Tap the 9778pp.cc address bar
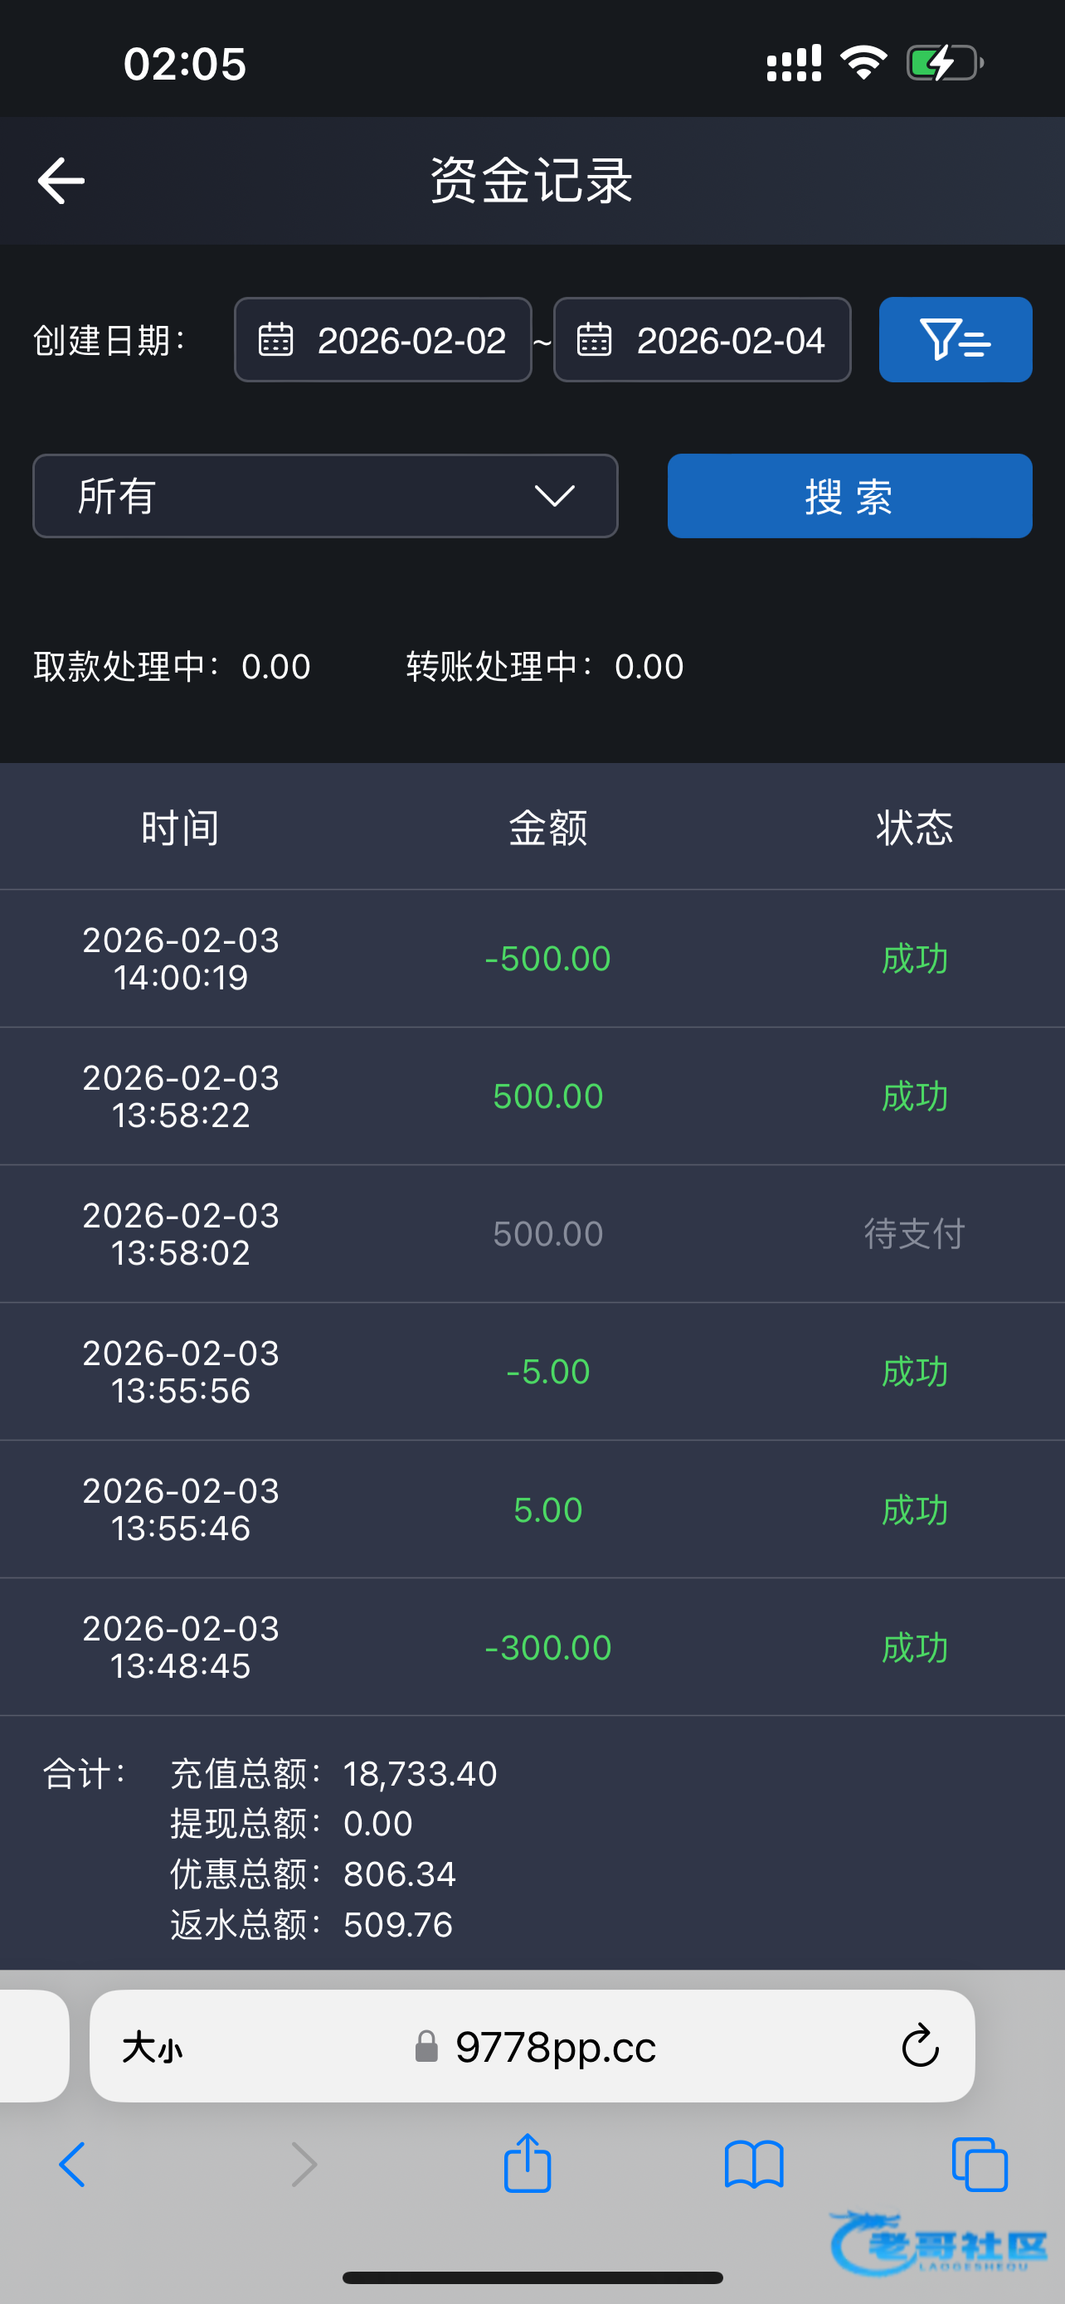Screen dimensions: 1065x2304 coord(554,2046)
